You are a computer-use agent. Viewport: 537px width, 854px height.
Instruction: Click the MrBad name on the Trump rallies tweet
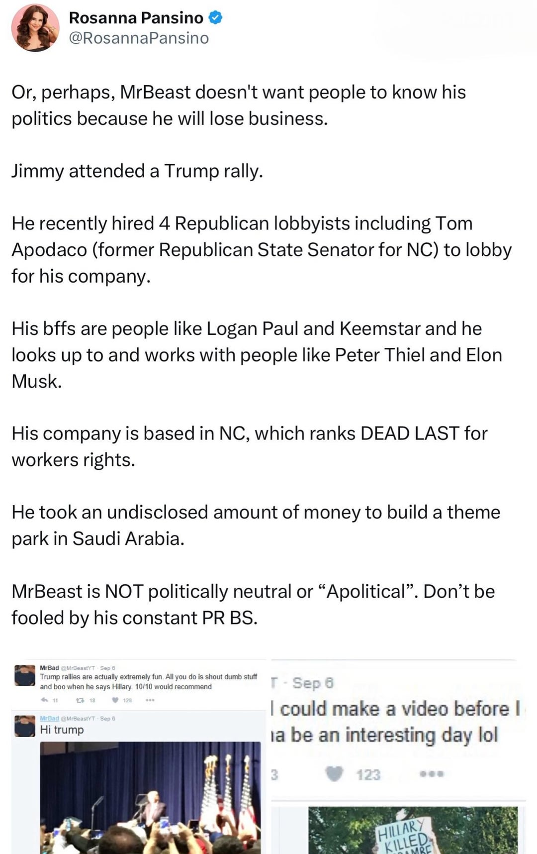(x=49, y=667)
